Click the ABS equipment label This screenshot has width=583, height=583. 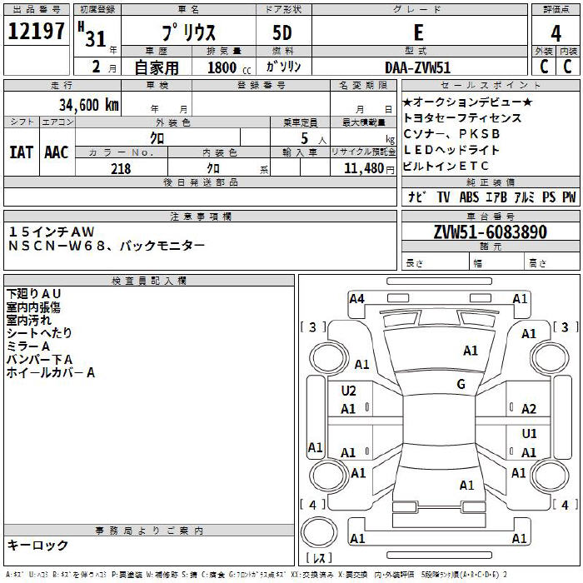[x=469, y=197]
